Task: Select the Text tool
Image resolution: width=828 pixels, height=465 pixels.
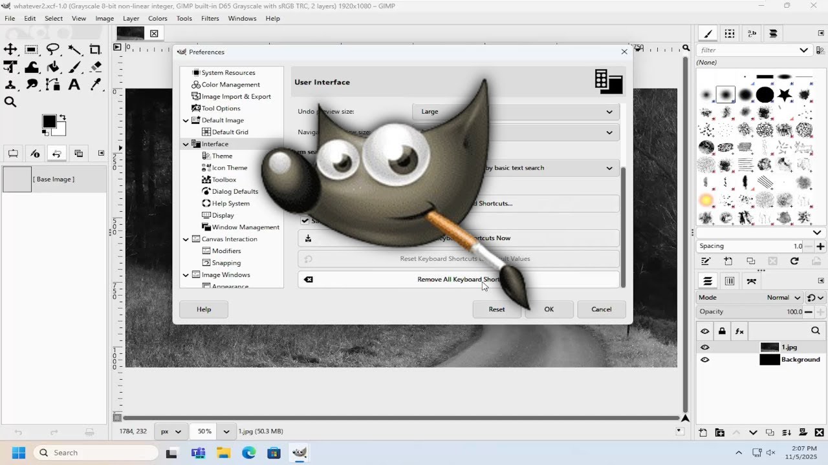Action: click(74, 84)
